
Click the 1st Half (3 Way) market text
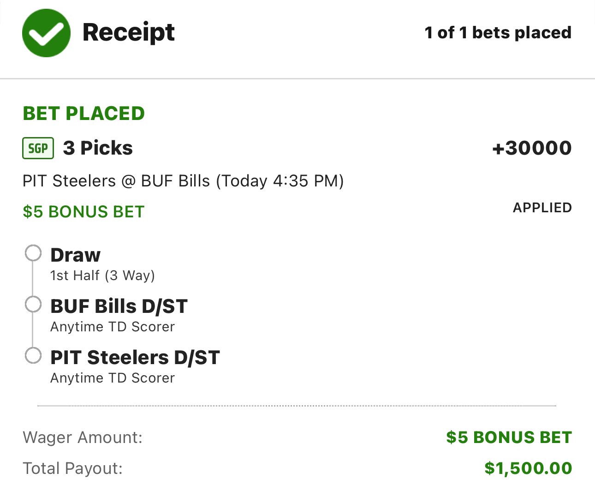point(102,275)
